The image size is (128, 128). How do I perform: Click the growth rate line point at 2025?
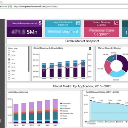83,62
